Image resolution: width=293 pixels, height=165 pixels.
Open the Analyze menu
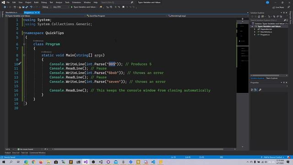59,2
